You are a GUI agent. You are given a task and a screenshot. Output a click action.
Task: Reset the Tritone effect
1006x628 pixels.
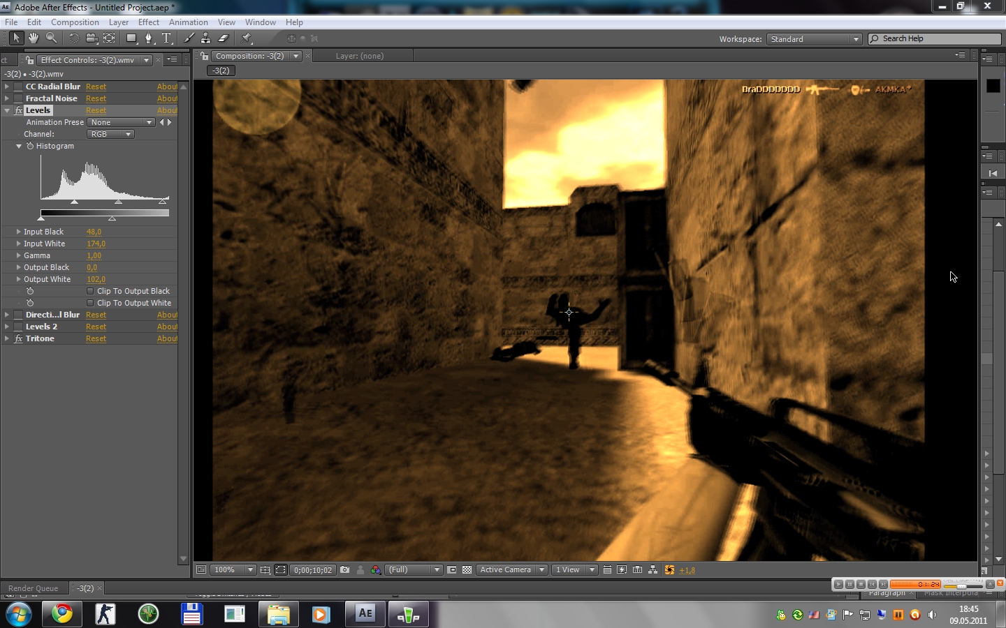[96, 339]
